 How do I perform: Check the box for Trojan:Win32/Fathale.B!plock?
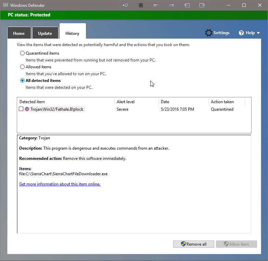(21, 109)
